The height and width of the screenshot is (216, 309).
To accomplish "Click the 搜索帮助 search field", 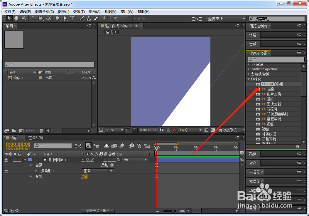I will [x=276, y=19].
